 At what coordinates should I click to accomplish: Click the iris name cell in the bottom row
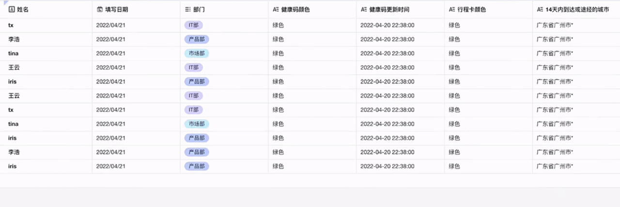pyautogui.click(x=13, y=166)
